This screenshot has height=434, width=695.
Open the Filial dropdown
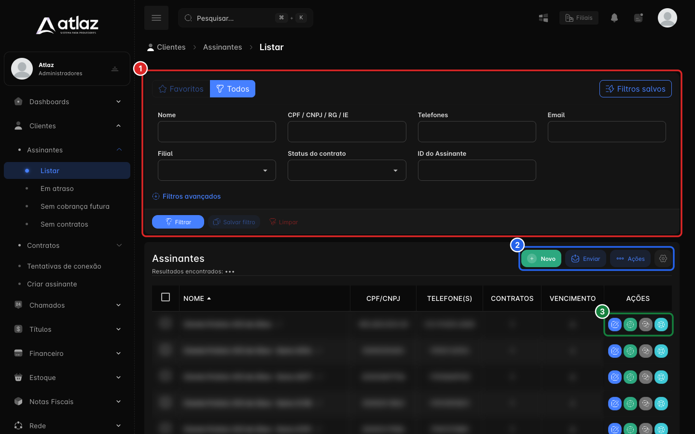(217, 170)
